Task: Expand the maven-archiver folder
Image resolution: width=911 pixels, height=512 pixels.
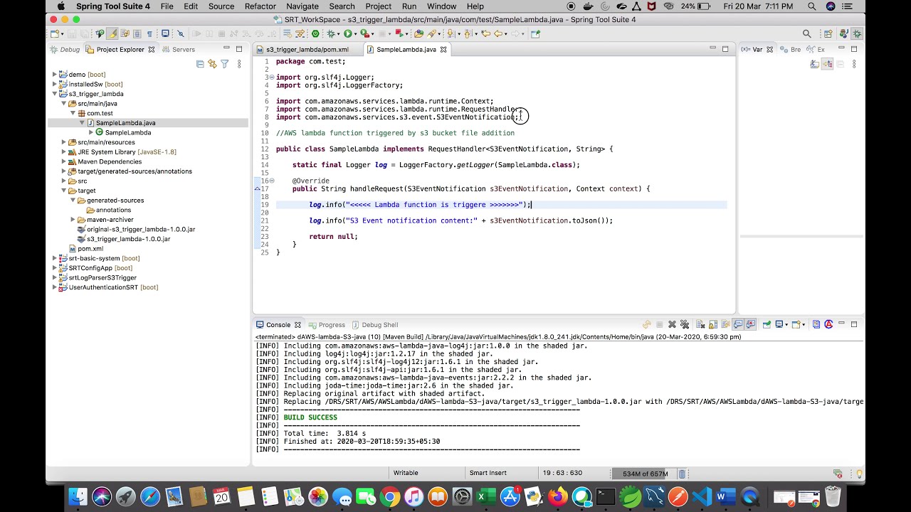Action: click(x=73, y=220)
